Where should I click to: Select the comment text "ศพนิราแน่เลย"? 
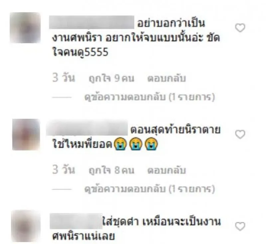(83, 236)
